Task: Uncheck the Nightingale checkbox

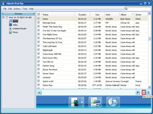Action: (x=39, y=50)
